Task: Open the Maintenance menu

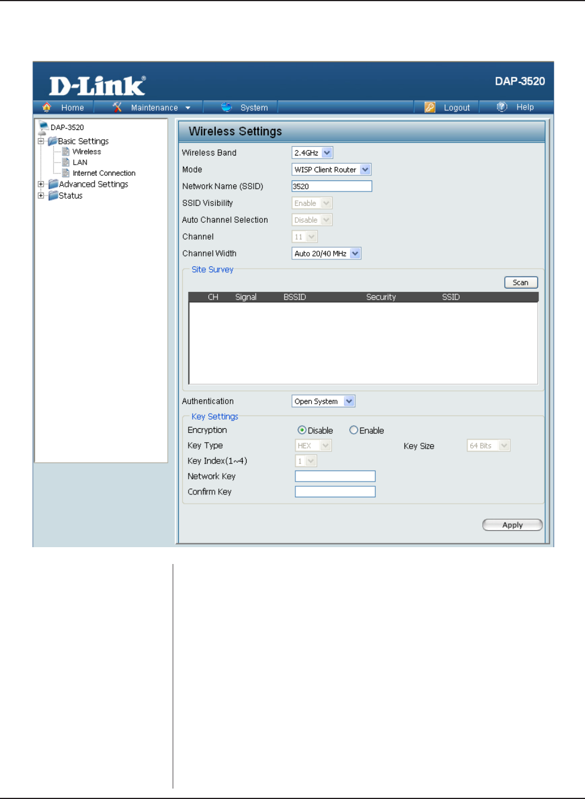Action: [154, 107]
